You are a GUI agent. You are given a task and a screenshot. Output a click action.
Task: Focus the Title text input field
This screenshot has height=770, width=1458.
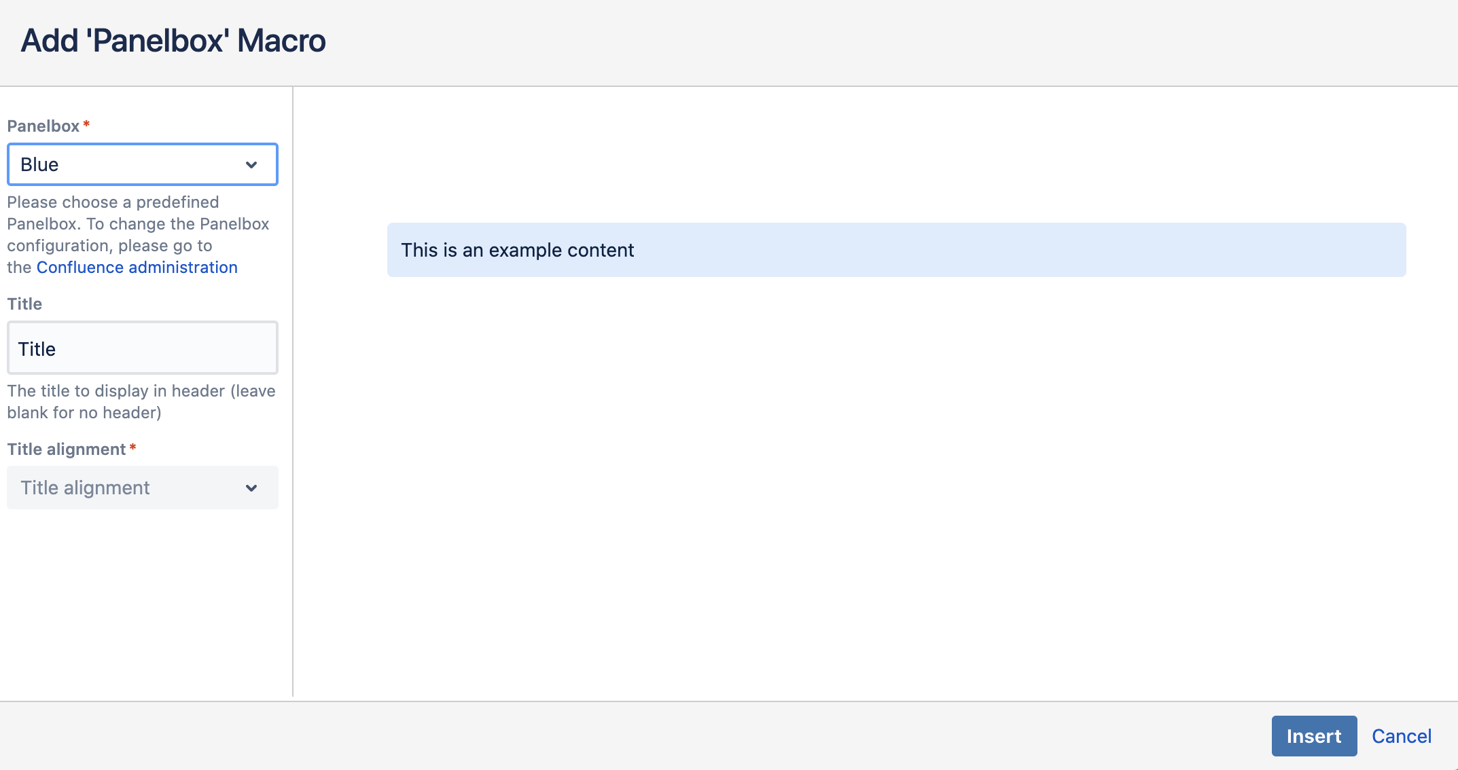coord(143,348)
